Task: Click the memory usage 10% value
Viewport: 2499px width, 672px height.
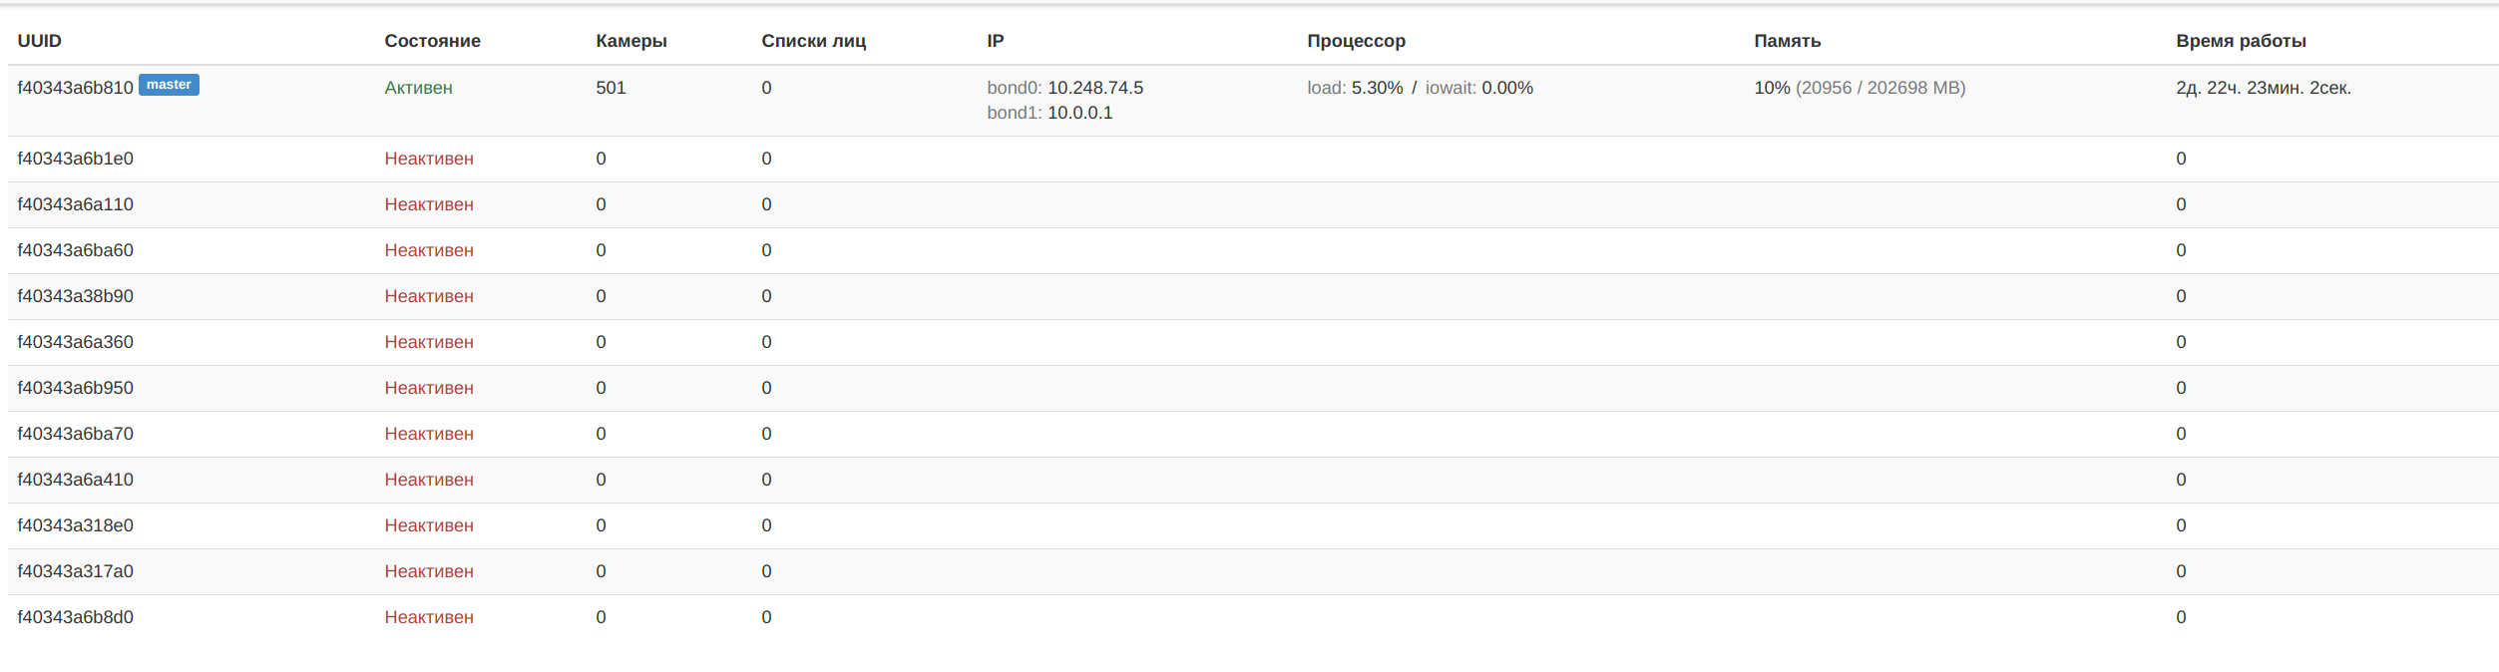Action: pos(1772,88)
